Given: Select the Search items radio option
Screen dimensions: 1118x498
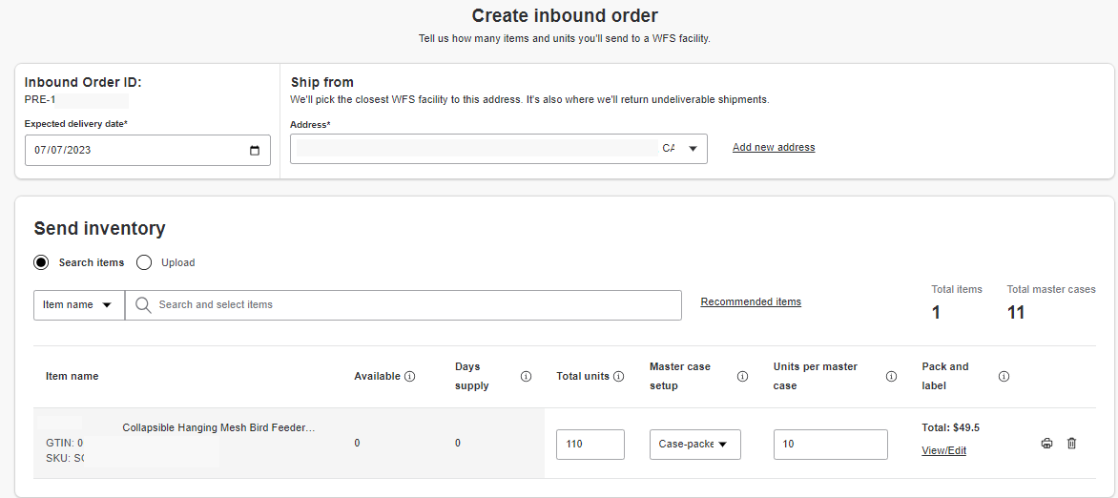Looking at the screenshot, I should (42, 262).
